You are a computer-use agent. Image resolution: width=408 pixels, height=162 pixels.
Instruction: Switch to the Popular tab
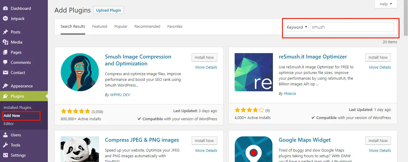click(121, 27)
